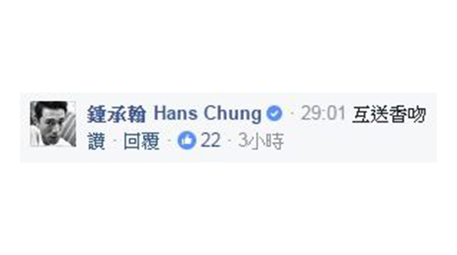Reply to Hans Chung's comment via 回覆
457x255 pixels.
(141, 141)
